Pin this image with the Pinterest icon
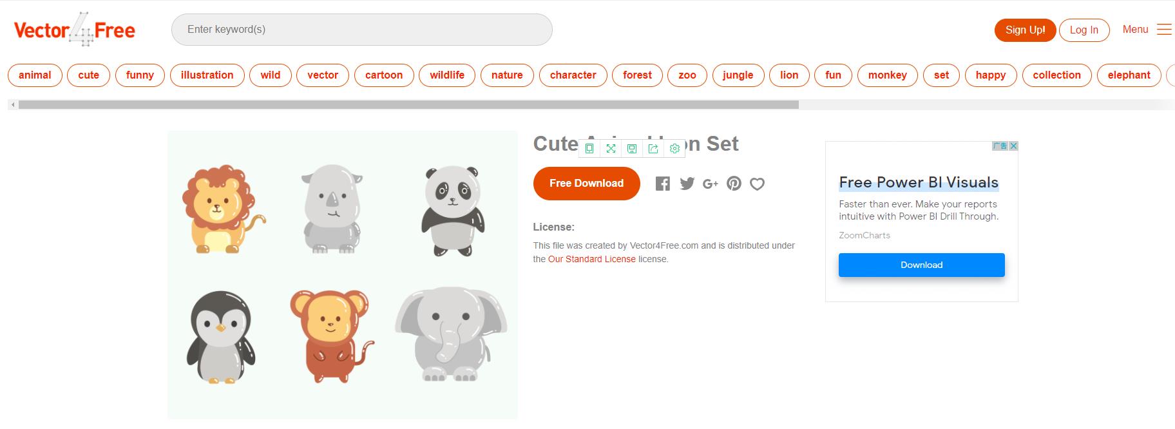 pos(734,184)
